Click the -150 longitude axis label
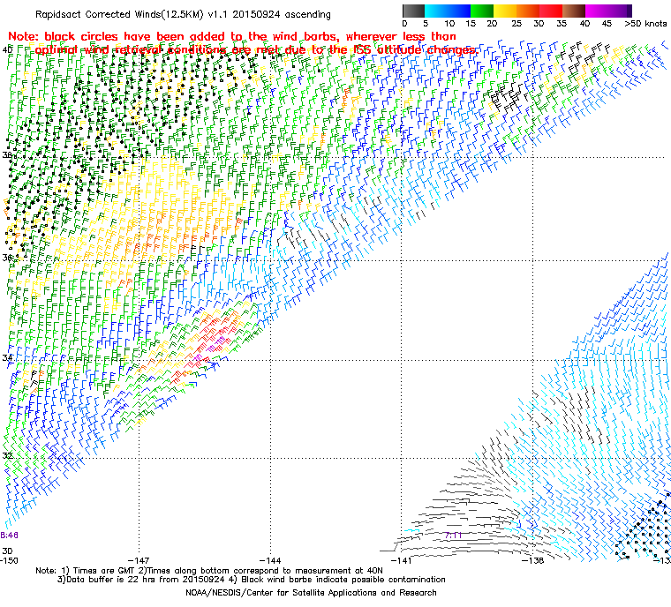 coord(9,560)
